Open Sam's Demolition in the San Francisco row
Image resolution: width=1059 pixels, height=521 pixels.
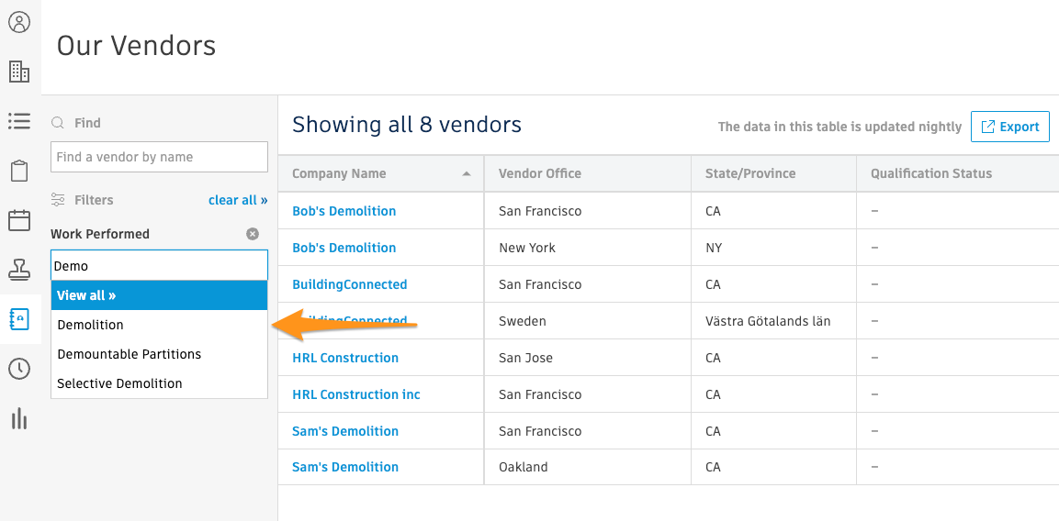point(345,430)
